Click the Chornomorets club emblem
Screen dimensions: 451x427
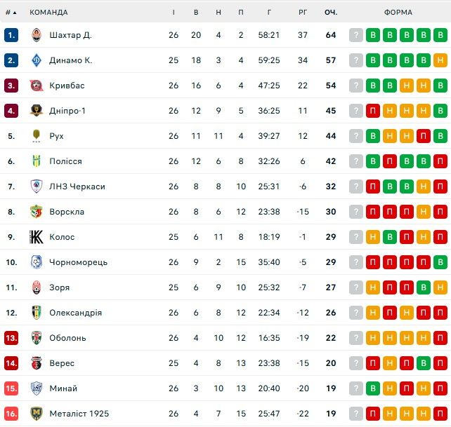coord(37,262)
